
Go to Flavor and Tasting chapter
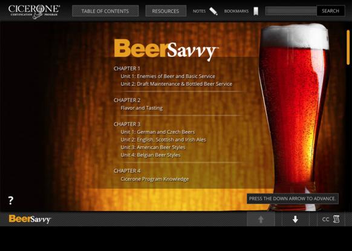142,108
